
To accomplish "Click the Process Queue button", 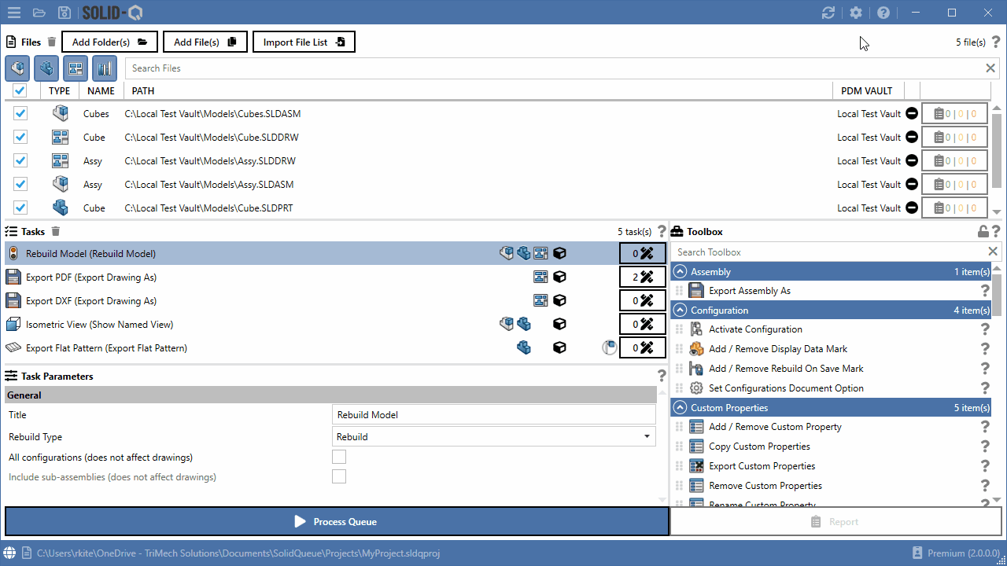I will [337, 521].
